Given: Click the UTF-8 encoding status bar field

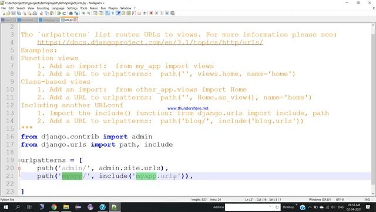Looking at the screenshot, I should point(340,200).
